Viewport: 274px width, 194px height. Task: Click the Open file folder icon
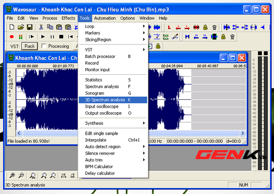pyautogui.click(x=21, y=27)
